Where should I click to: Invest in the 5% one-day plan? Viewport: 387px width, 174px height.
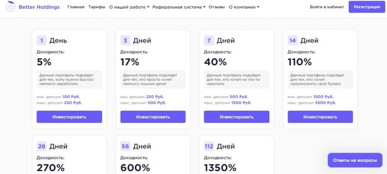tap(69, 117)
